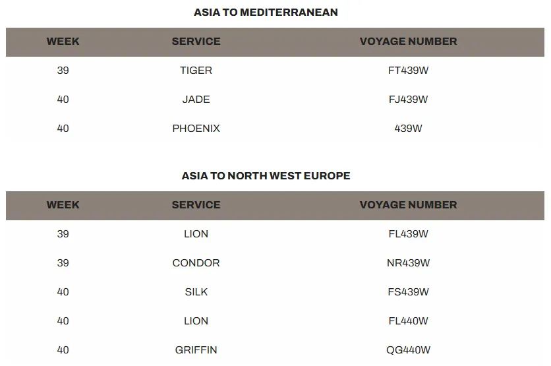
Task: Click voyage number QG440W
Action: [x=409, y=350]
